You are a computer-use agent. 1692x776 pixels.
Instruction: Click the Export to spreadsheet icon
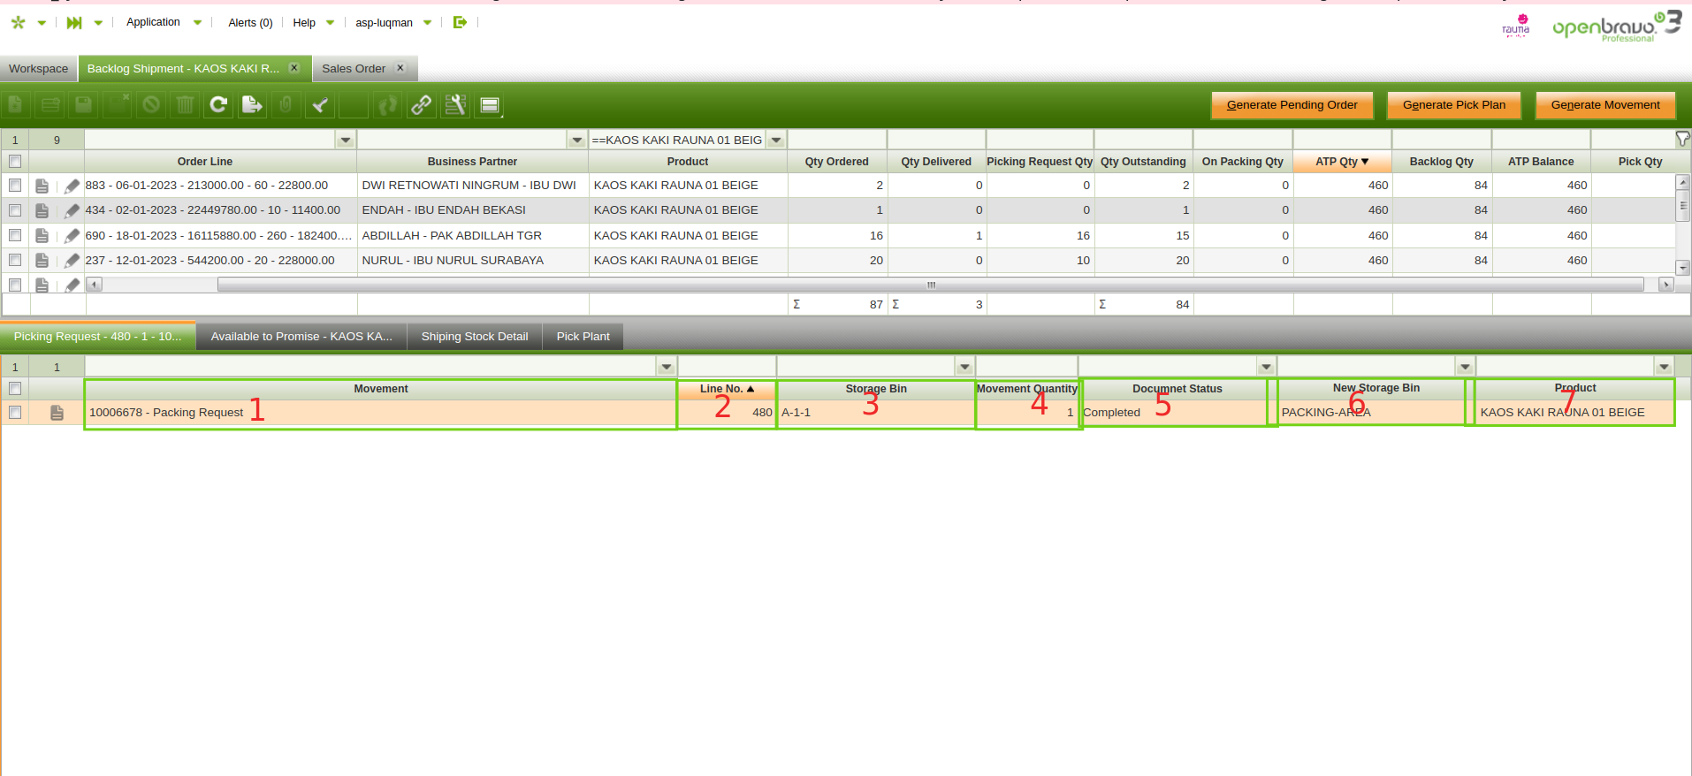click(252, 105)
